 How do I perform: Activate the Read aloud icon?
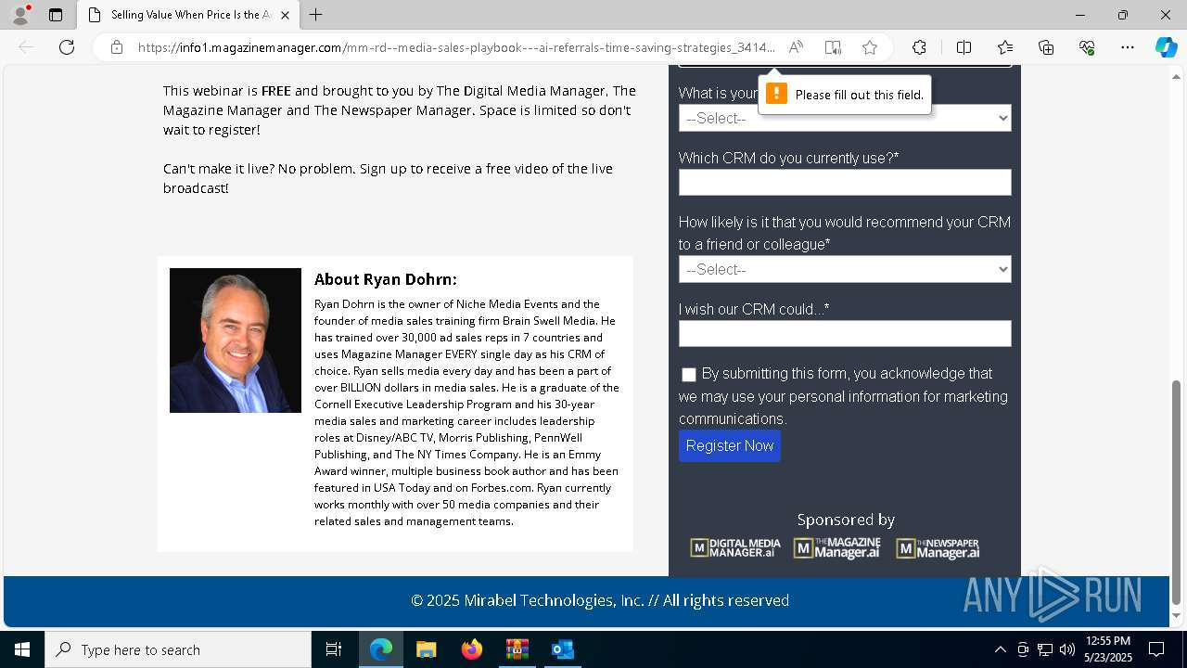coord(796,47)
